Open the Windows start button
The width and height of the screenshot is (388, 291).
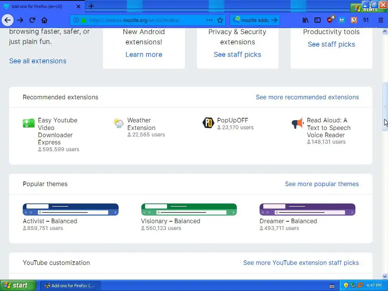click(x=18, y=285)
